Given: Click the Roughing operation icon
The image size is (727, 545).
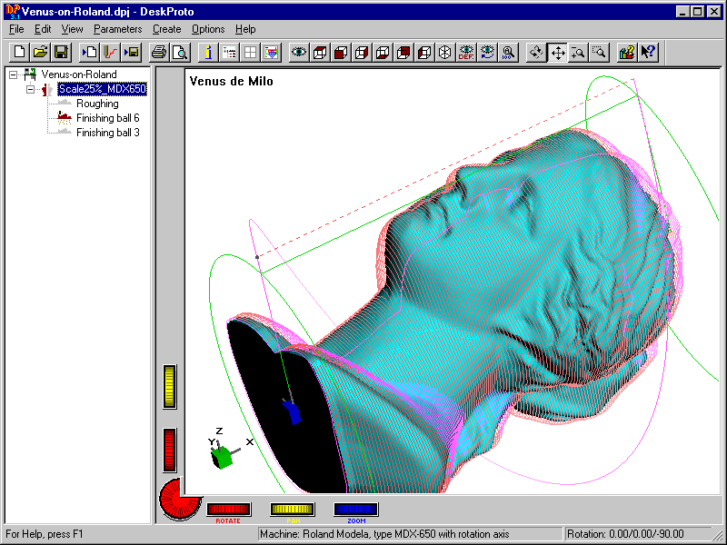Looking at the screenshot, I should (64, 103).
